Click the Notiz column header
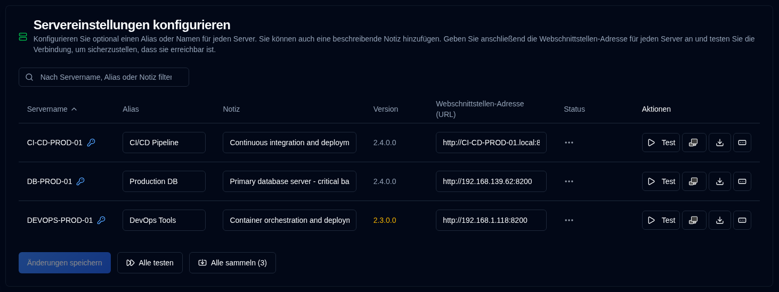Image resolution: width=779 pixels, height=292 pixels. (231, 109)
